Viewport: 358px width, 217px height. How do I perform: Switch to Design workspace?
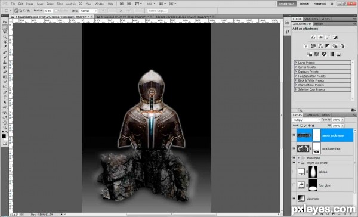pos(304,4)
